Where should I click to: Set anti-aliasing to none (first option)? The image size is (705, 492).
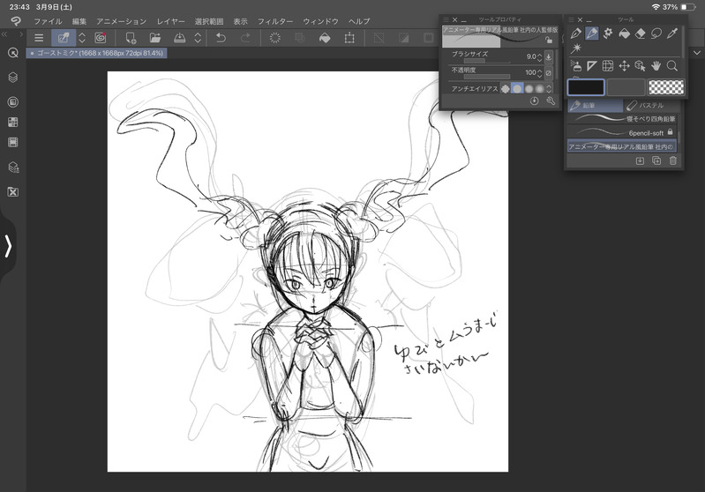(x=506, y=89)
